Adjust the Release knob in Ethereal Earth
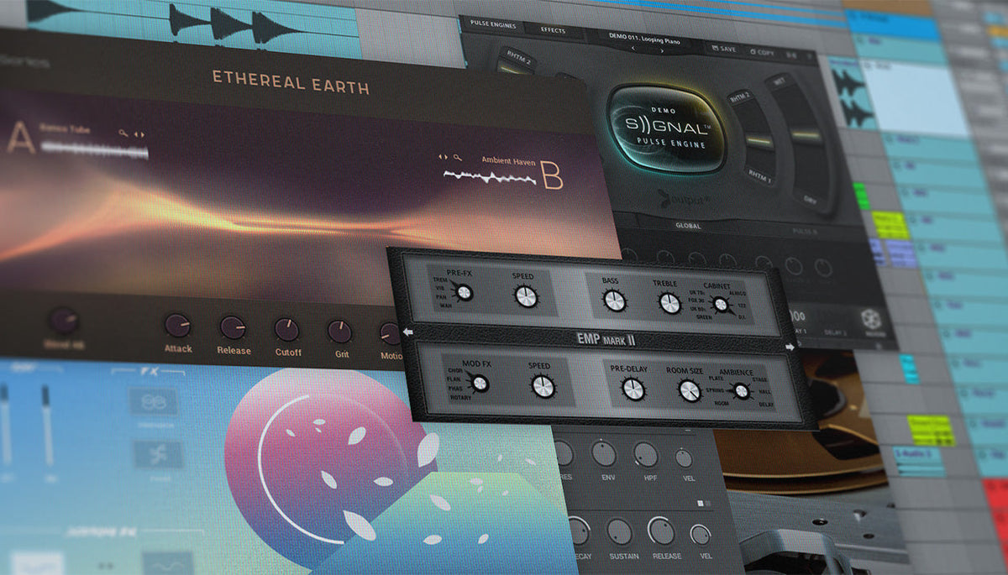The image size is (1008, 575). click(x=233, y=327)
